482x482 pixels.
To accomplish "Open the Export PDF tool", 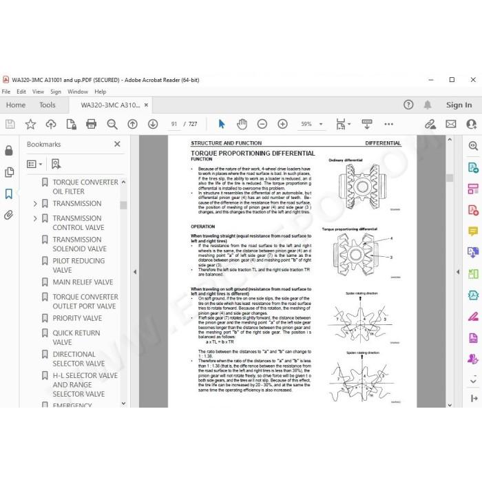I will pos(473,167).
